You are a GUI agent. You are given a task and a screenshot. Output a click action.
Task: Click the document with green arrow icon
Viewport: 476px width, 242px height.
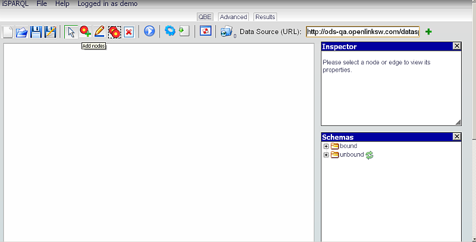[184, 31]
